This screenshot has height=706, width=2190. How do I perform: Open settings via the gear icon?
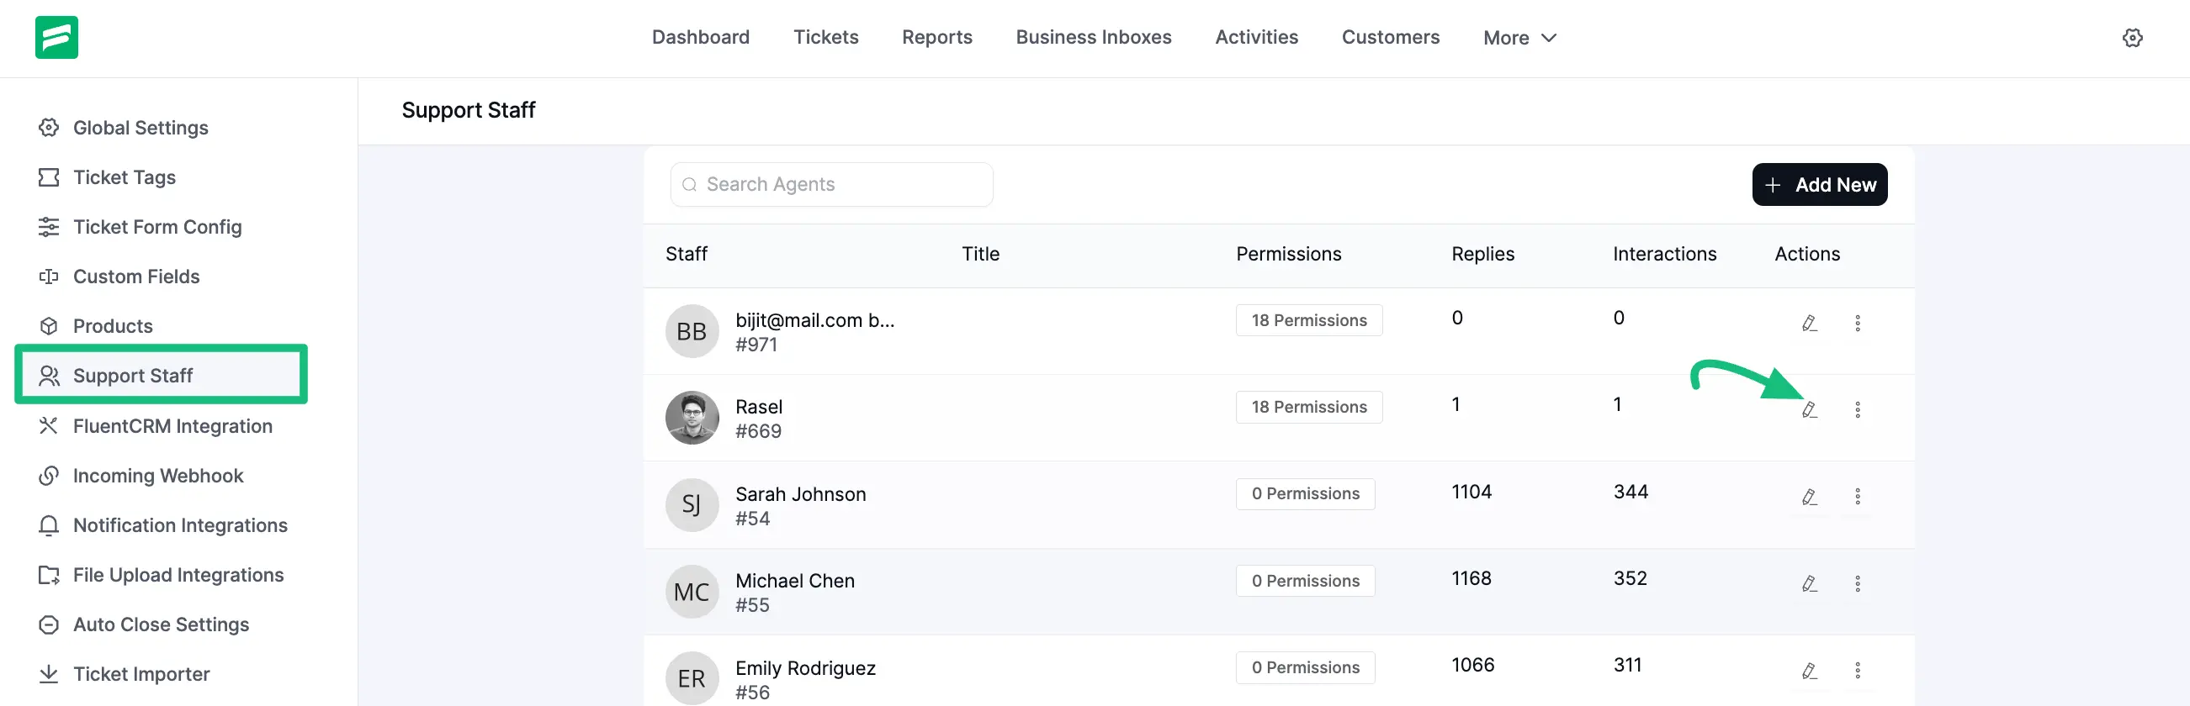point(2133,37)
